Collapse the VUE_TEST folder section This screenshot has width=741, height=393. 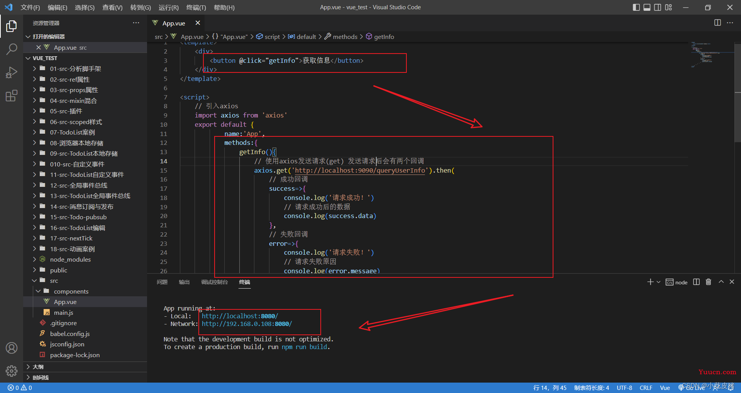click(x=85, y=58)
